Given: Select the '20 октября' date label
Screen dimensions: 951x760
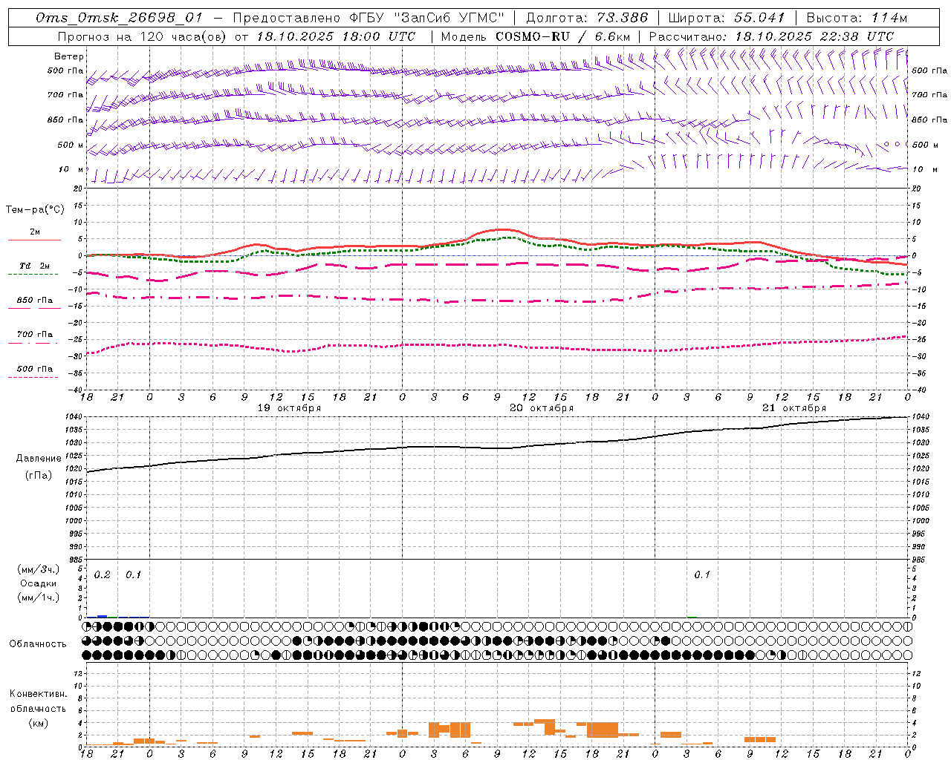Looking at the screenshot, I should pos(542,407).
